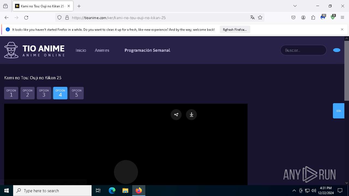This screenshot has height=196, width=349.
Task: Open the Extensions puzzle icon
Action: [x=313, y=18]
